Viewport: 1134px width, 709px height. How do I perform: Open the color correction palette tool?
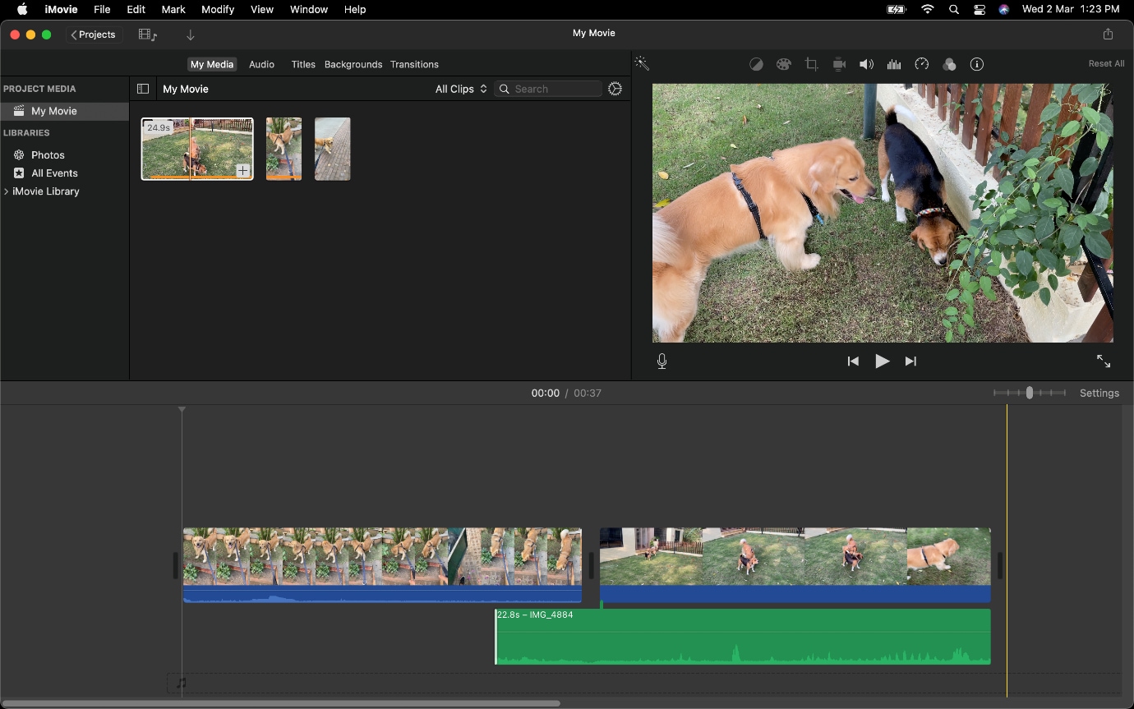coord(784,64)
